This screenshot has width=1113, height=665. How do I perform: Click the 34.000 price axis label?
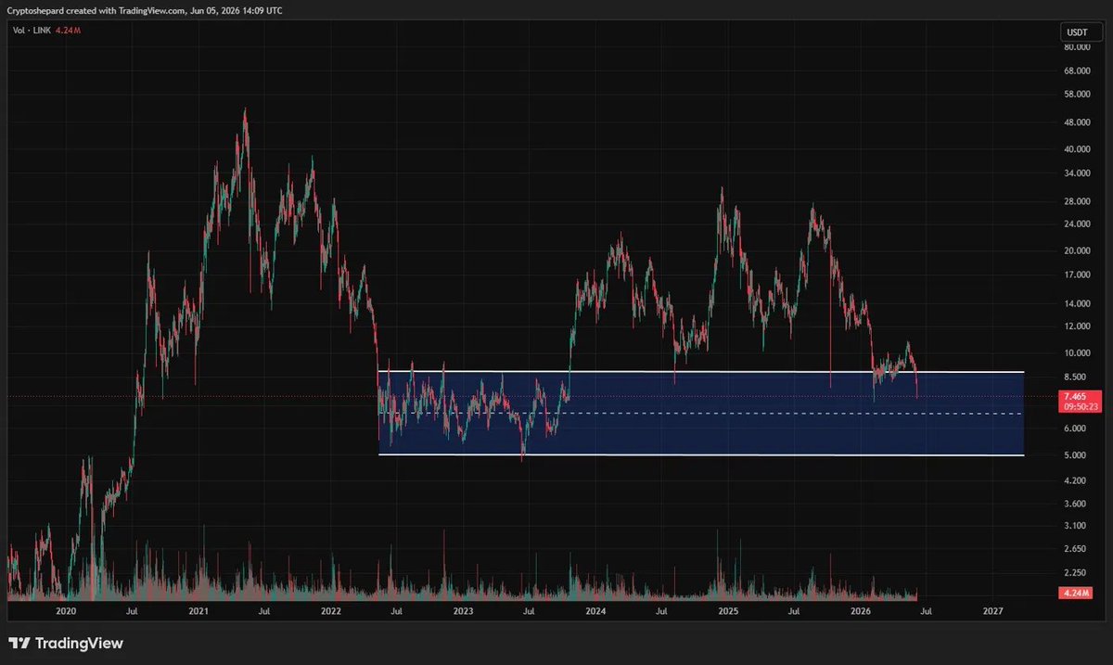click(1076, 173)
